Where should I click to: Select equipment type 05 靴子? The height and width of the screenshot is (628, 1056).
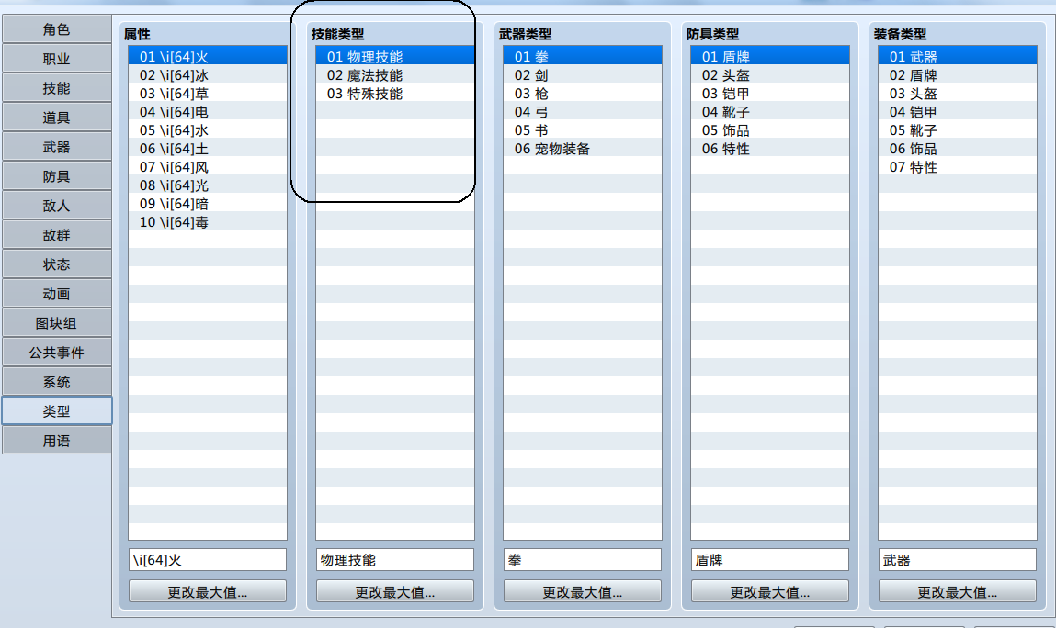[x=957, y=129]
